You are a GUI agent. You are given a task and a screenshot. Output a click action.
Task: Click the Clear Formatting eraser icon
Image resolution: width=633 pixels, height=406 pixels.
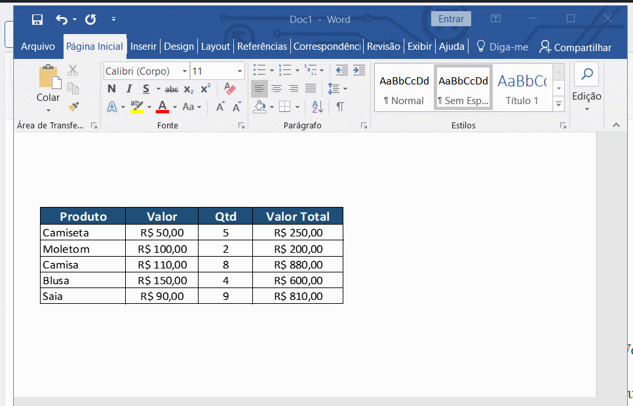tap(229, 88)
